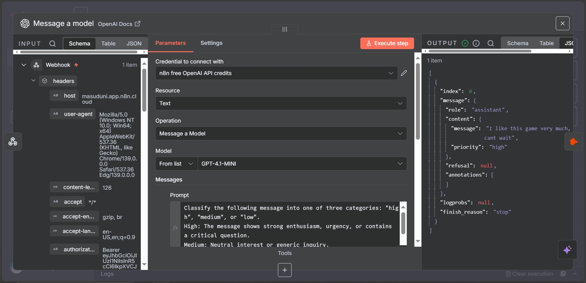Image resolution: width=586 pixels, height=283 pixels.
Task: Edit the credential with pencil icon
Action: click(404, 73)
